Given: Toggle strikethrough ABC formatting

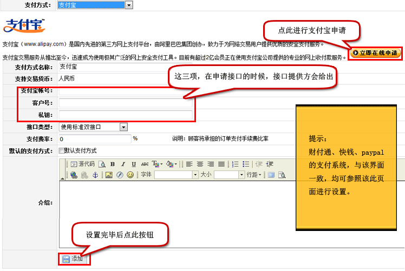Looking at the screenshot, I should 145,164.
